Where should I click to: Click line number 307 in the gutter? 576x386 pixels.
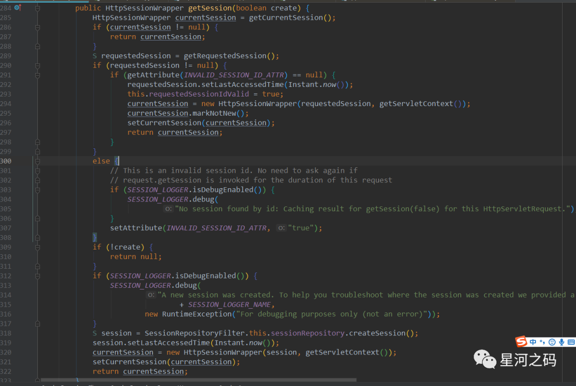(x=5, y=228)
